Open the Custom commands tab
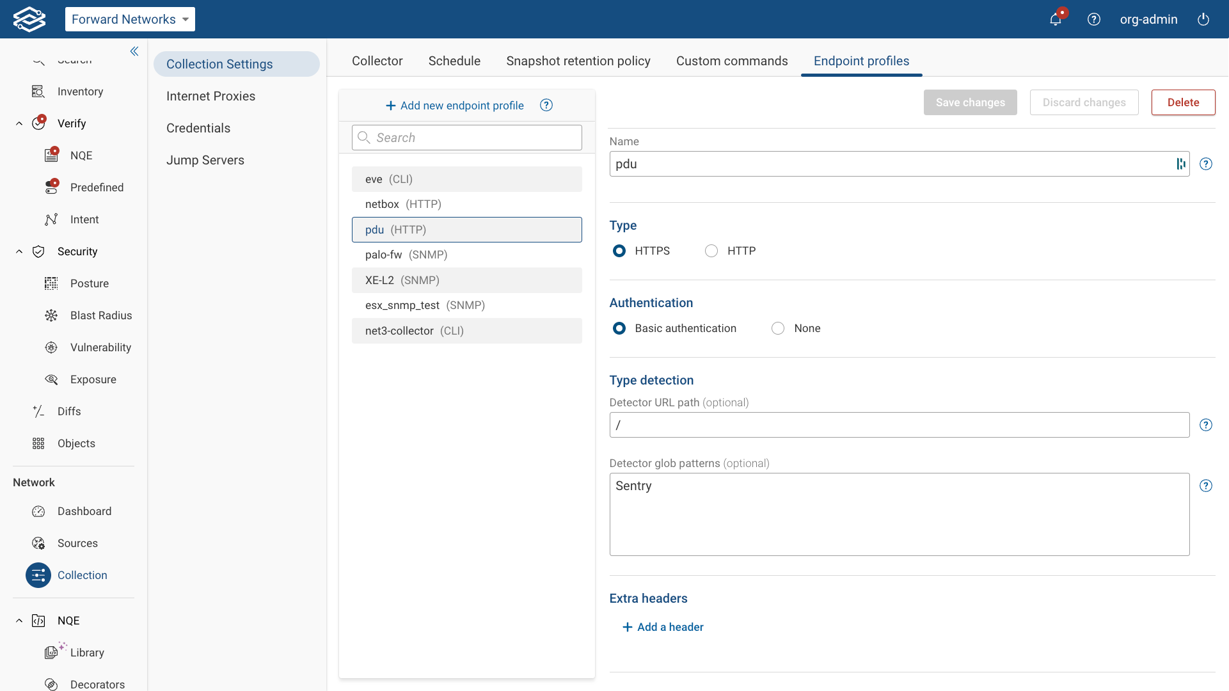Viewport: 1229px width, 691px height. [x=731, y=61]
